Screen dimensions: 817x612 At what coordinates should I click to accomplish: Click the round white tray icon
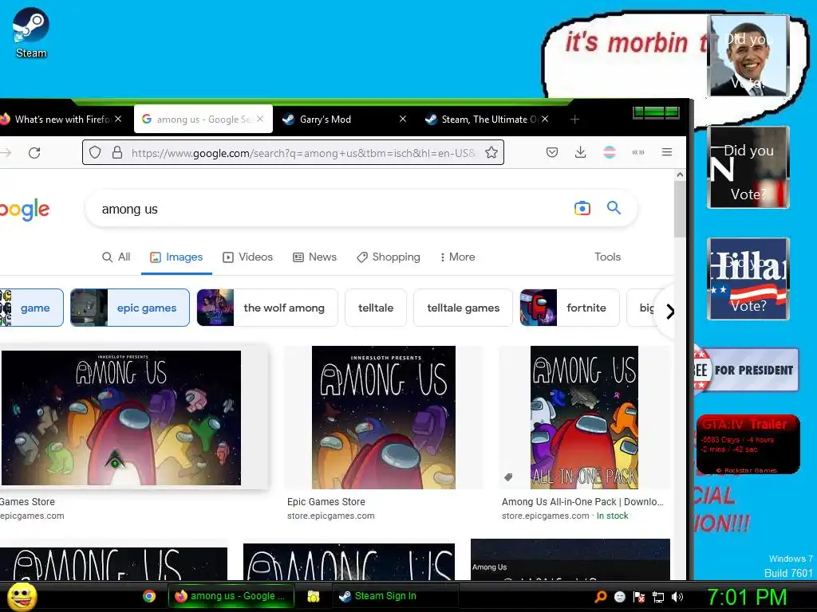(619, 597)
